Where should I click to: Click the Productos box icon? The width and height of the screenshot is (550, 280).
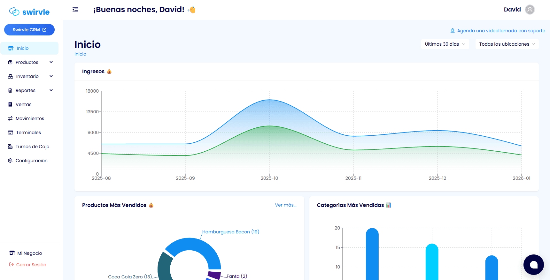[10, 62]
